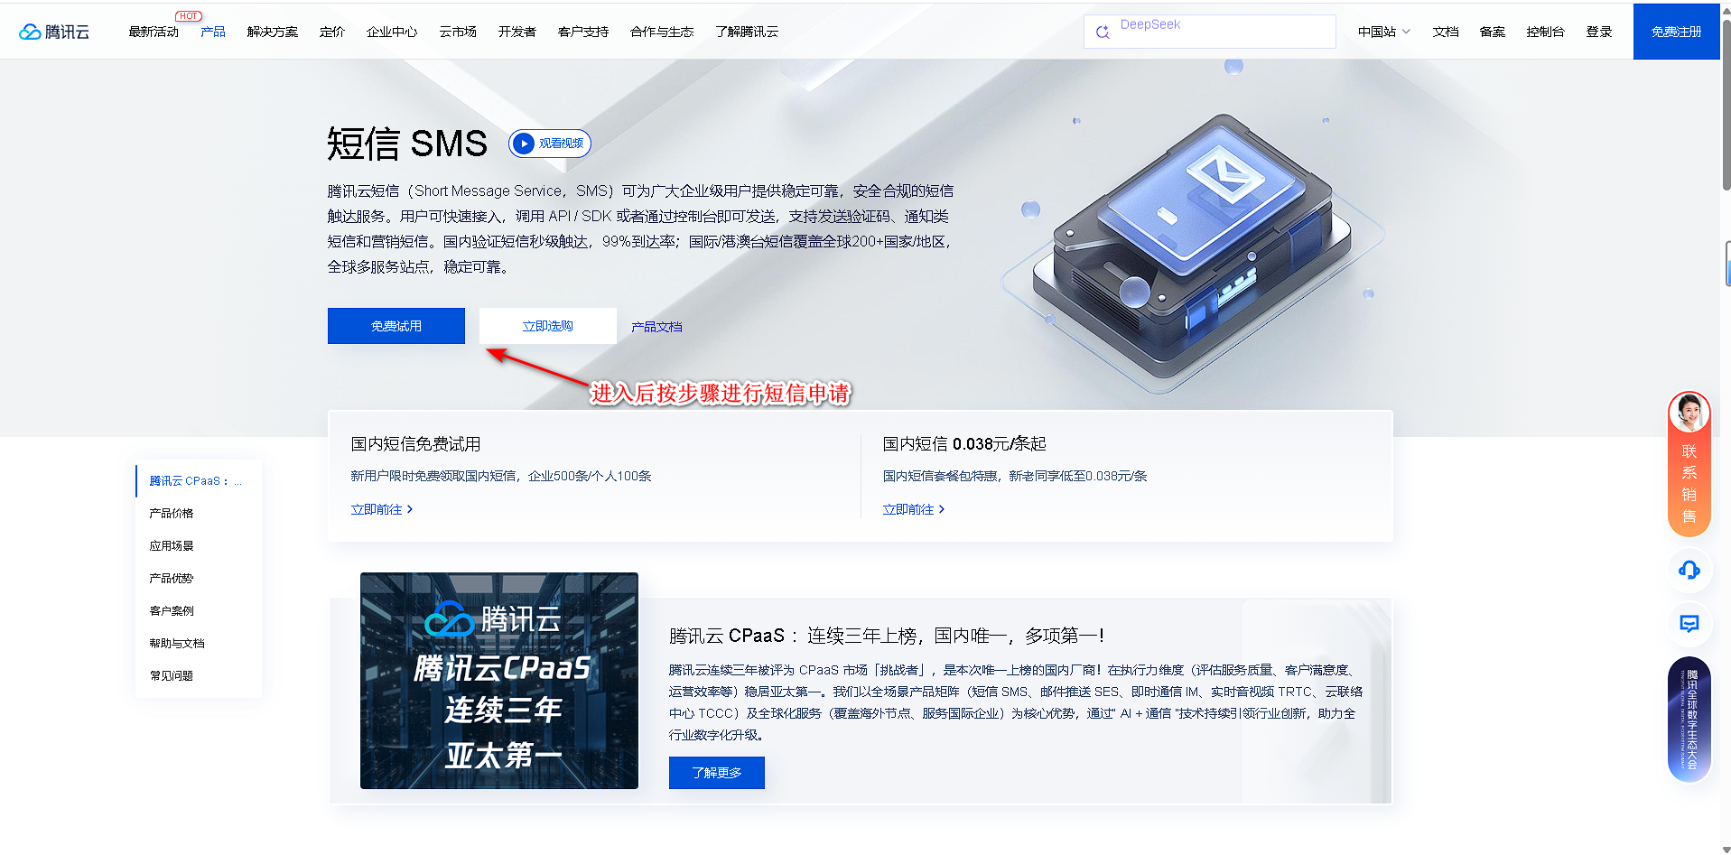Click the 免费试用 button

pyautogui.click(x=396, y=326)
